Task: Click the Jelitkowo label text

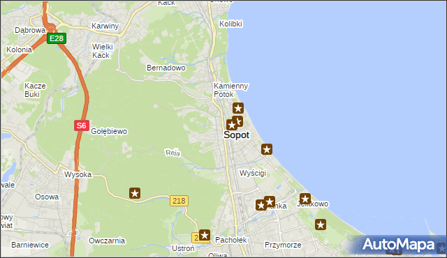Action: point(313,204)
